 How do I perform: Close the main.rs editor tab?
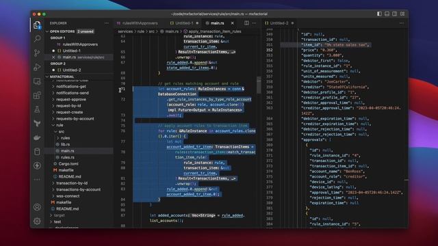(233, 23)
